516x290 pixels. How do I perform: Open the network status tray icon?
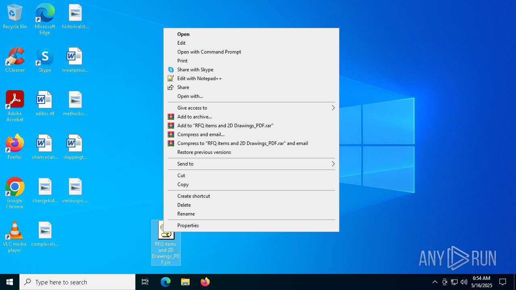click(454, 282)
